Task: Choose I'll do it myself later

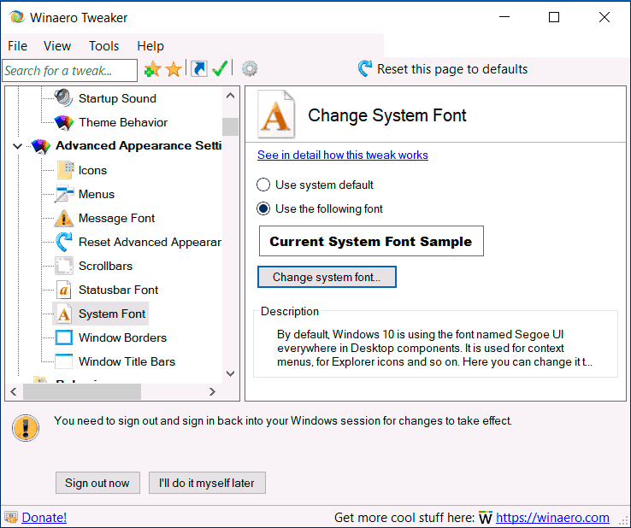Action: pos(207,483)
